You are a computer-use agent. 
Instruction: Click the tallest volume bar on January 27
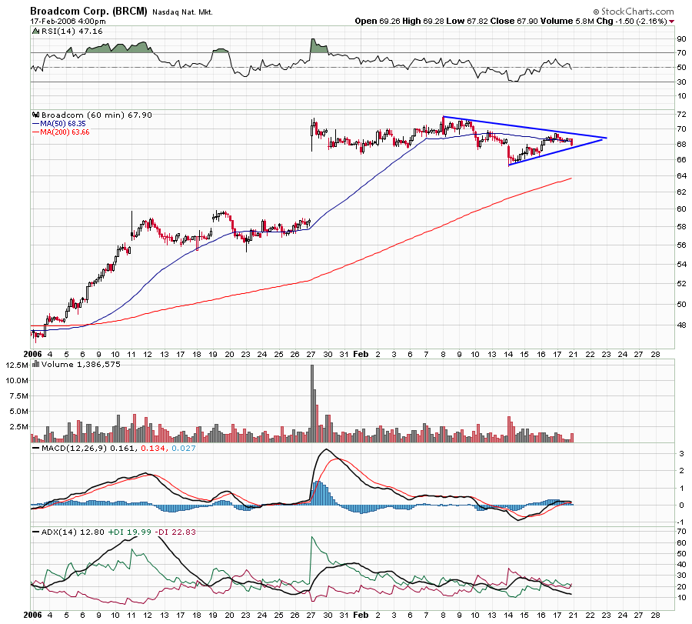(x=312, y=403)
